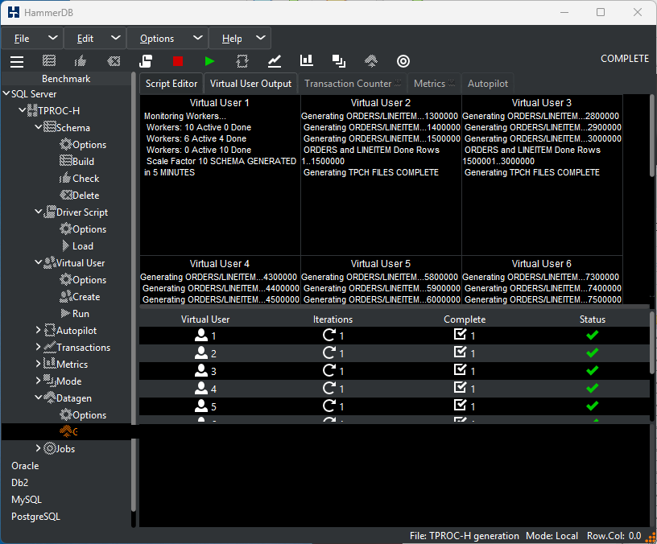Select Options under Virtual User

pos(83,280)
